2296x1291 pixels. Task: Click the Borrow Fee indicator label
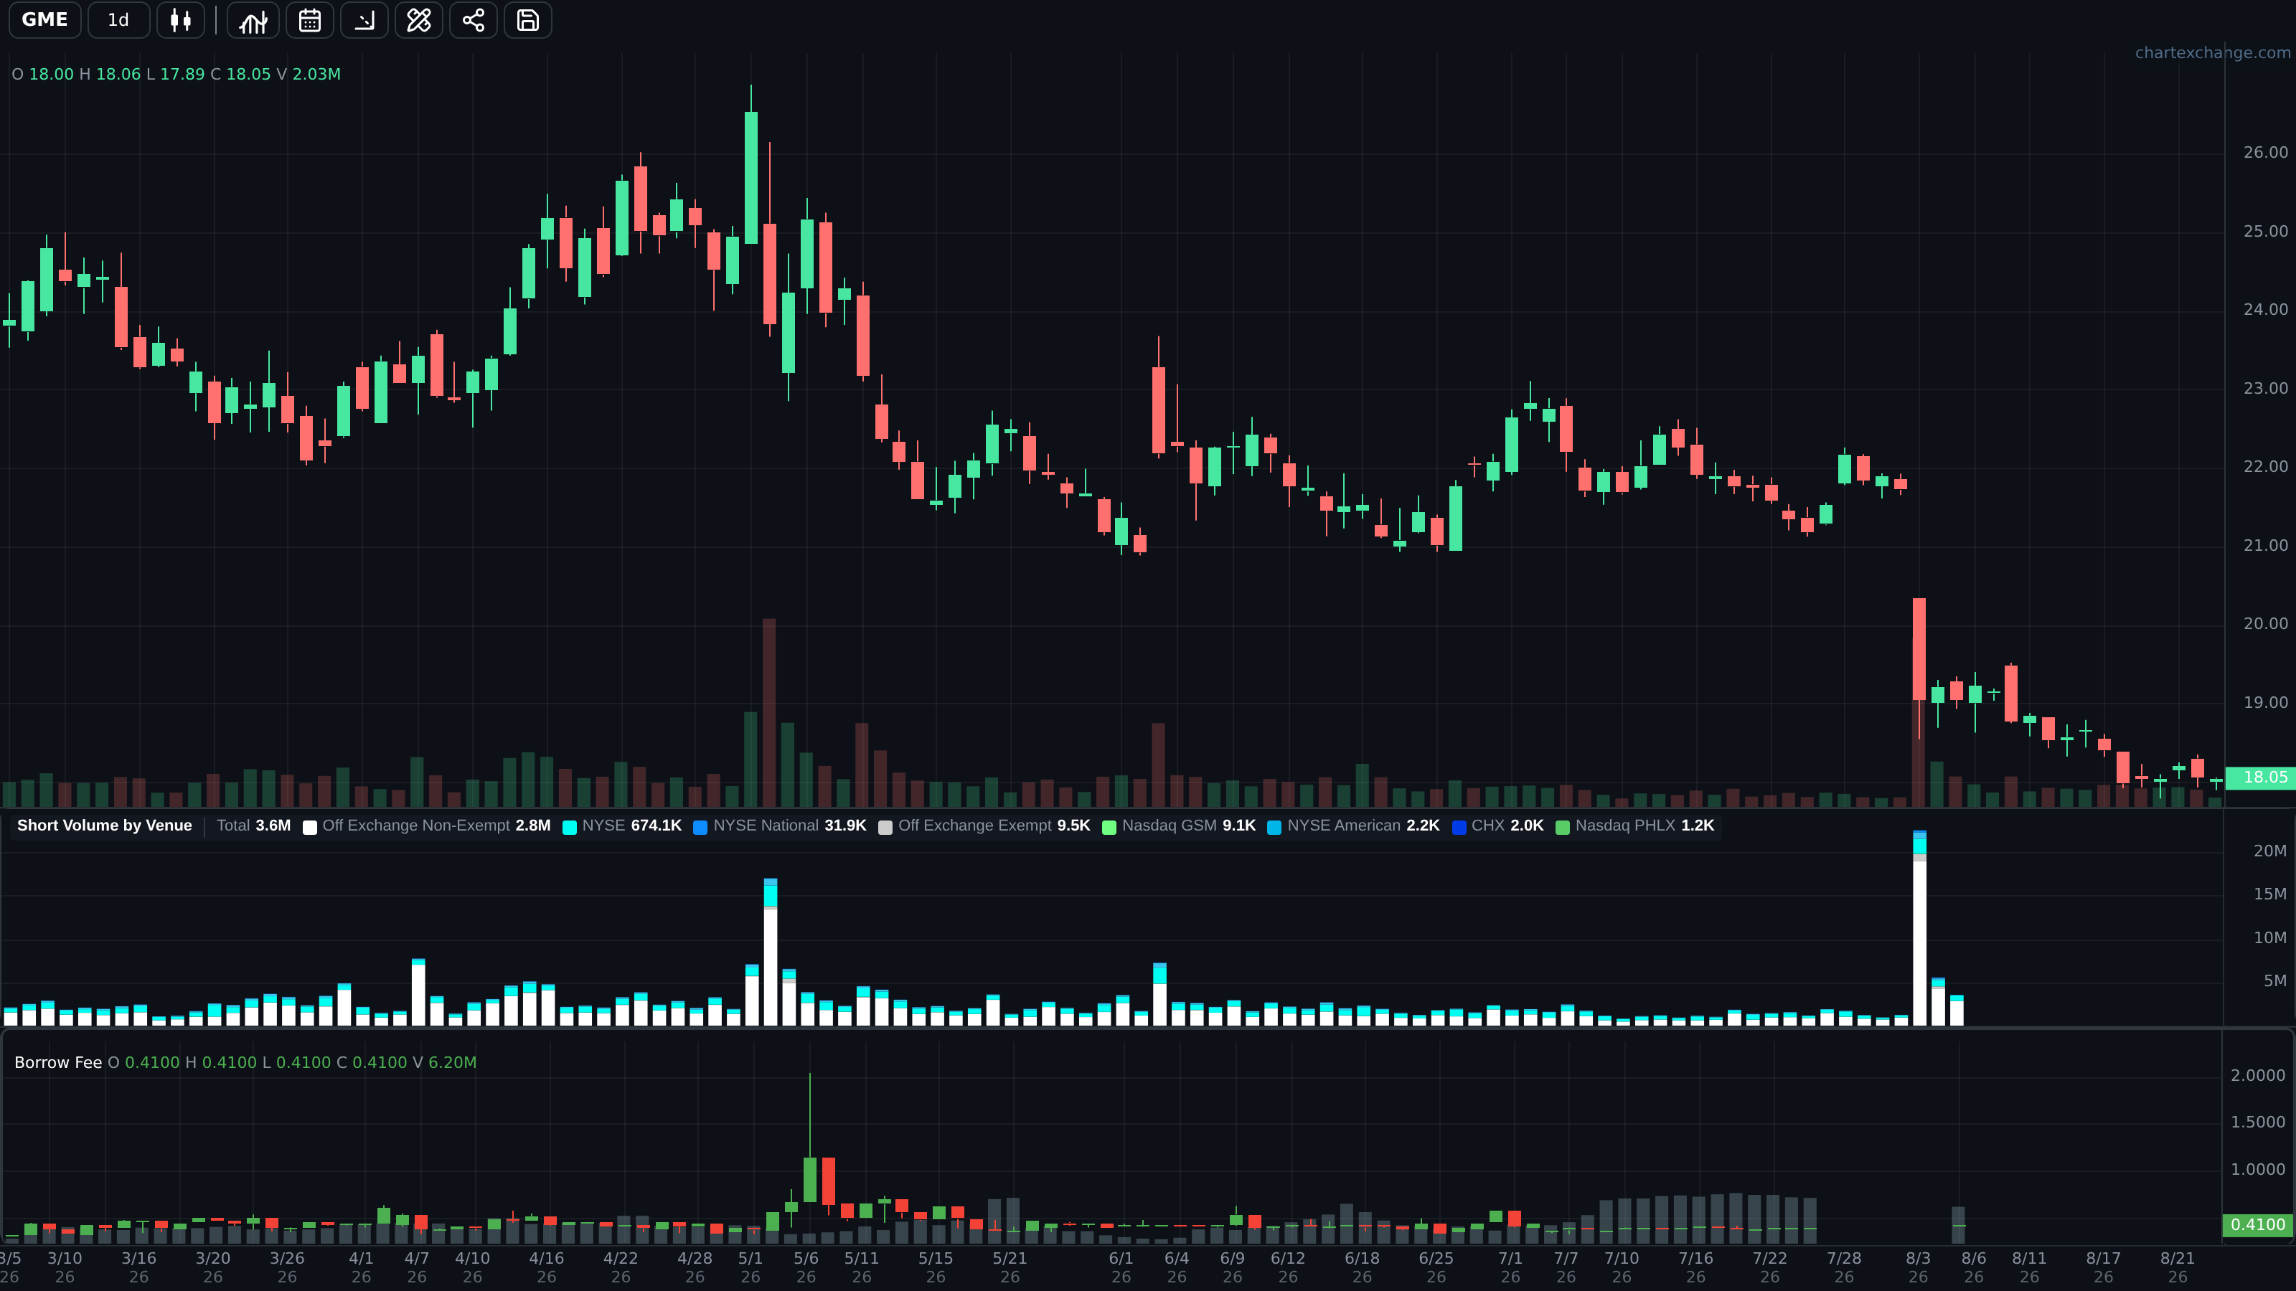tap(58, 1062)
